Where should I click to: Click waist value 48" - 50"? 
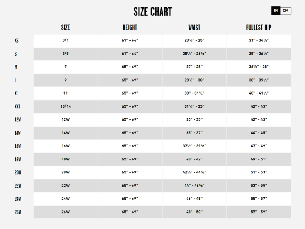(194, 212)
